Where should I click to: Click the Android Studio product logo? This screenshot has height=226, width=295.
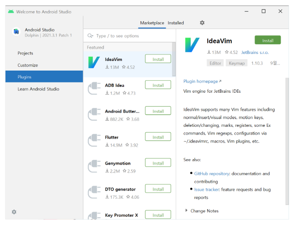pos(16,31)
